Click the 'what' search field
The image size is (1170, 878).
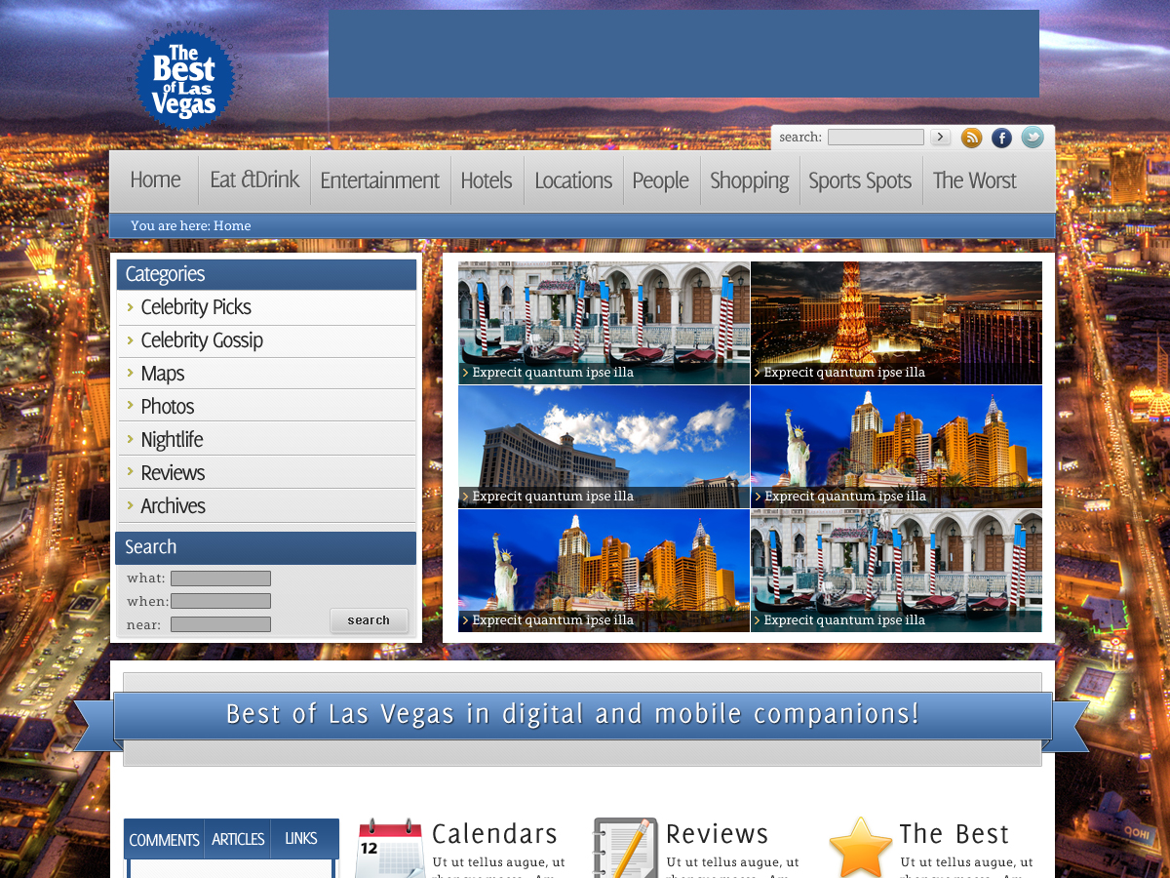tap(220, 579)
